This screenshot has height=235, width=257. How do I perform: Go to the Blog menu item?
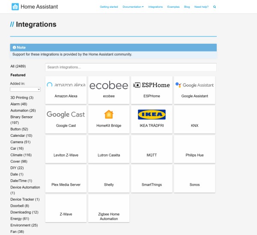coord(187,7)
